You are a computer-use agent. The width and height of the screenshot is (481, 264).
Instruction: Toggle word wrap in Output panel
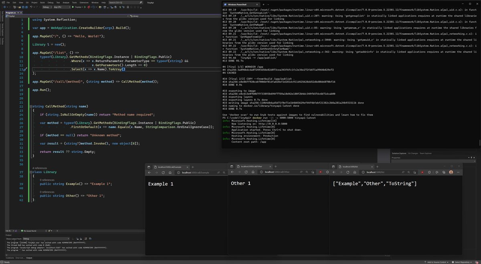(90, 239)
